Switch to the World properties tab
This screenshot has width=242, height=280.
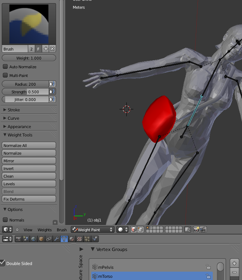click(33, 239)
